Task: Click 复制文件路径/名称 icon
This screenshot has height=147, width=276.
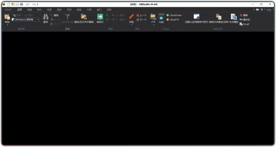Action: 219,17
